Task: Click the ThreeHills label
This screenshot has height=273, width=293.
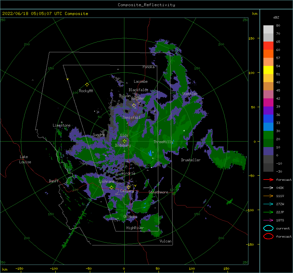Action: point(163,142)
